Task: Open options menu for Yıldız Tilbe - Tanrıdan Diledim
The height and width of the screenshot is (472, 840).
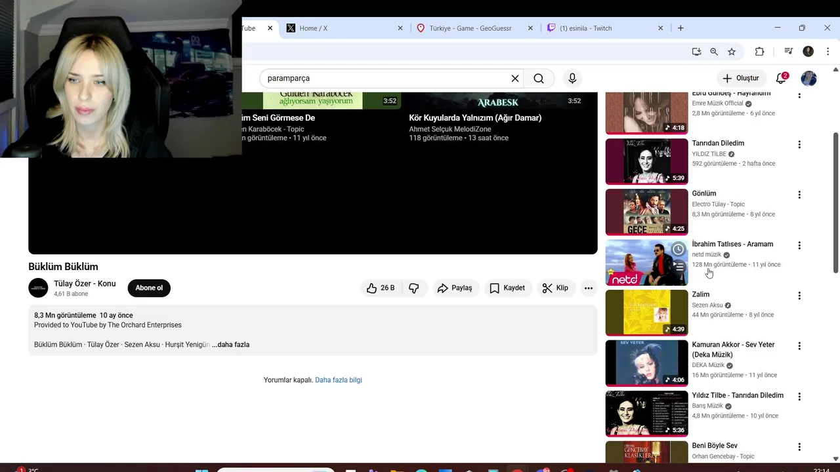Action: coord(799,397)
